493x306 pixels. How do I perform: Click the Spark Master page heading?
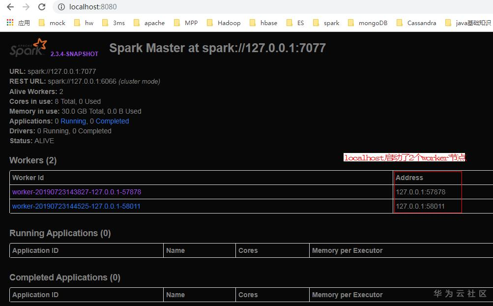pyautogui.click(x=217, y=48)
